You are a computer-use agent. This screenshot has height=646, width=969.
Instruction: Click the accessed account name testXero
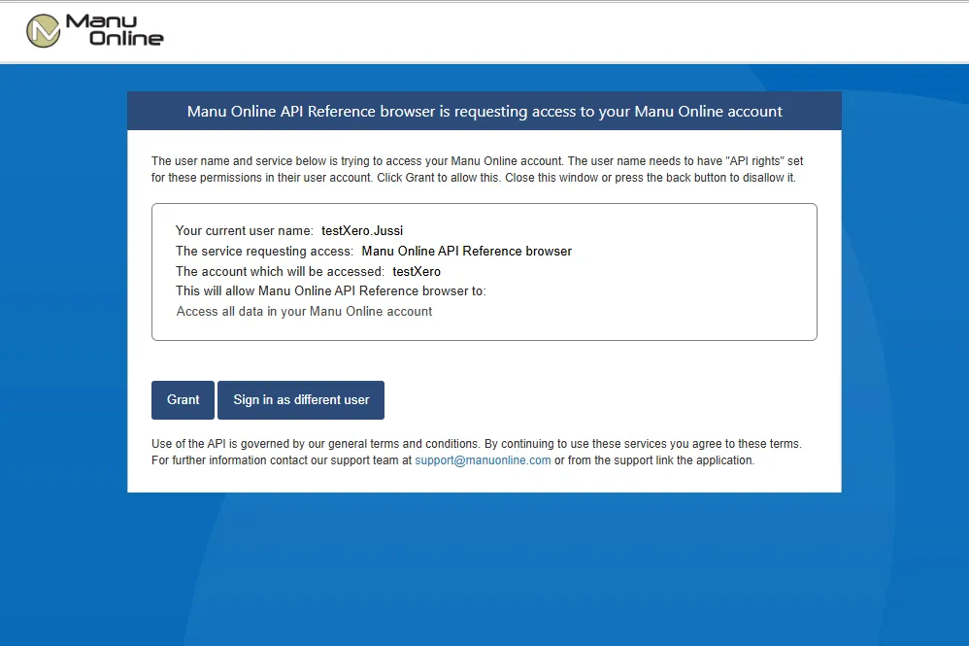pyautogui.click(x=417, y=272)
